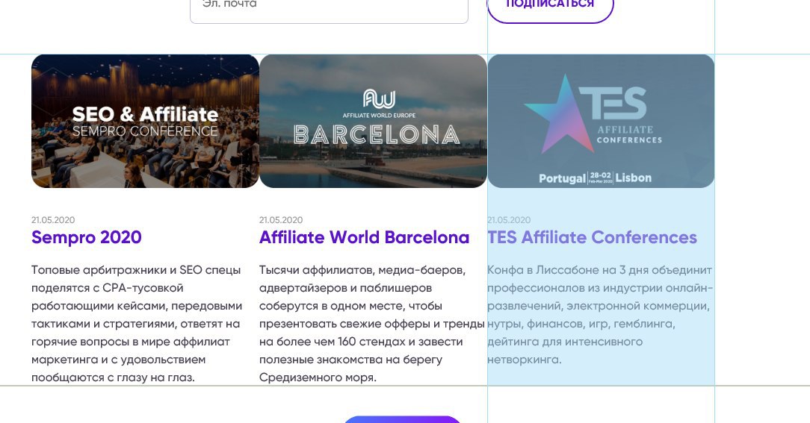Image resolution: width=810 pixels, height=423 pixels.
Task: Click the date above TES Affiliate Conferences
Action: [509, 220]
